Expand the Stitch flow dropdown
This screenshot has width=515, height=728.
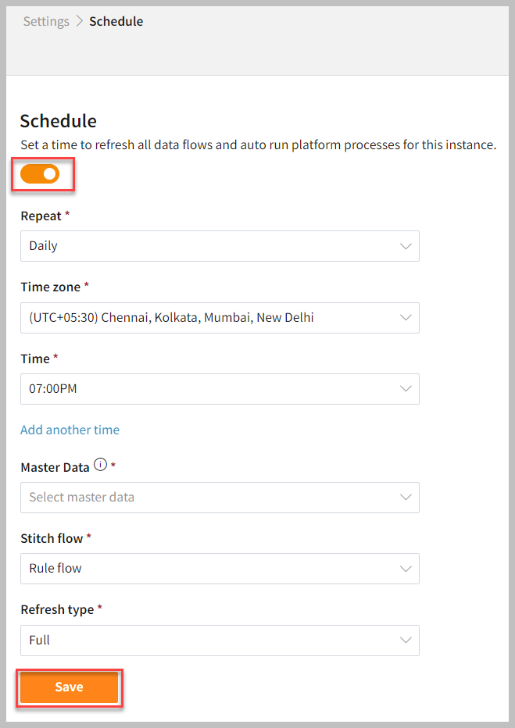click(x=219, y=569)
